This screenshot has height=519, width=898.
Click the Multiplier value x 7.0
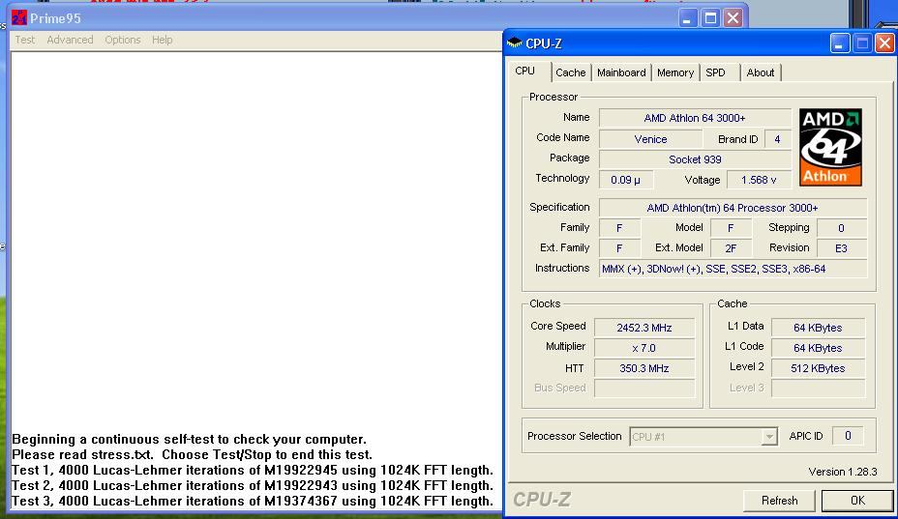[644, 348]
